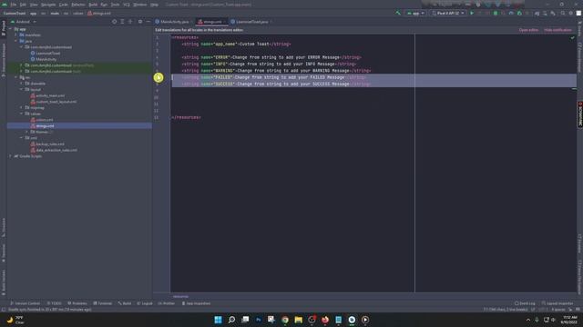Click the Open editor link
The width and height of the screenshot is (583, 327).
click(x=528, y=30)
